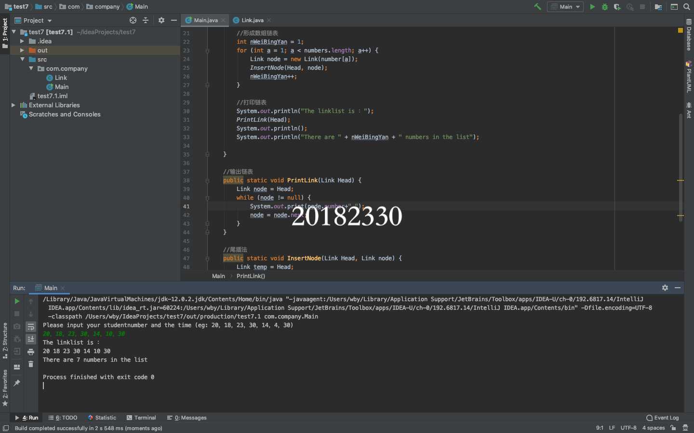The width and height of the screenshot is (694, 433).
Task: Open the Terminal tool window
Action: (141, 418)
